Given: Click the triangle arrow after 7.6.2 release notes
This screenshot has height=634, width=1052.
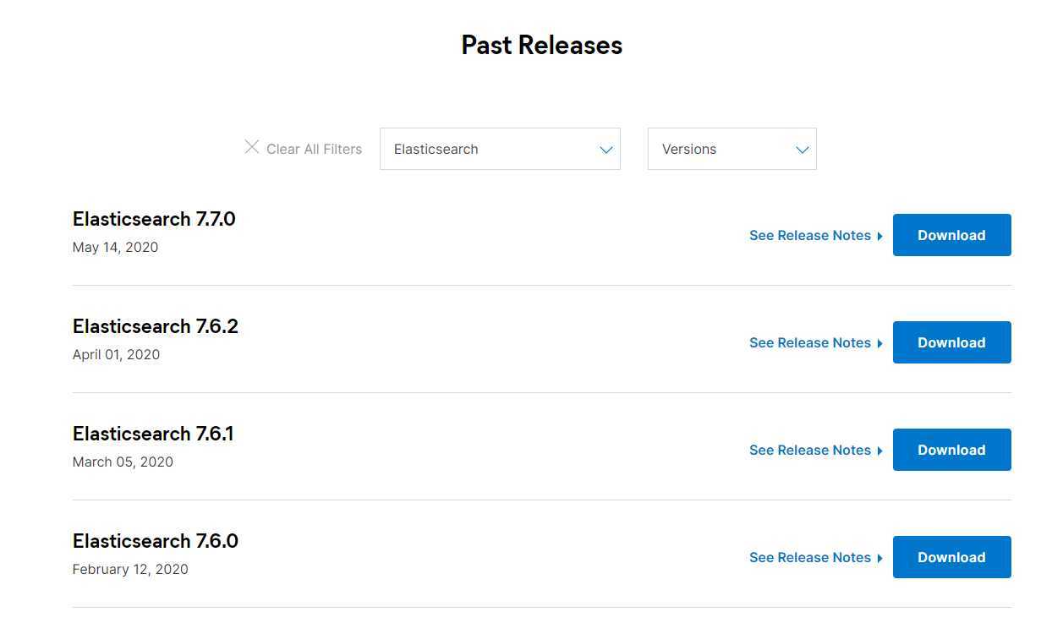Looking at the screenshot, I should pyautogui.click(x=879, y=343).
